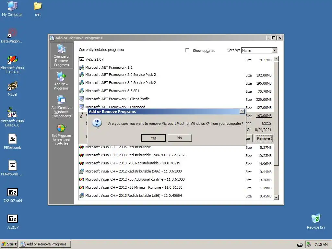Viewport: 332px width, 249px height.
Task: Click the program list scroll down arrow
Action: (x=276, y=197)
